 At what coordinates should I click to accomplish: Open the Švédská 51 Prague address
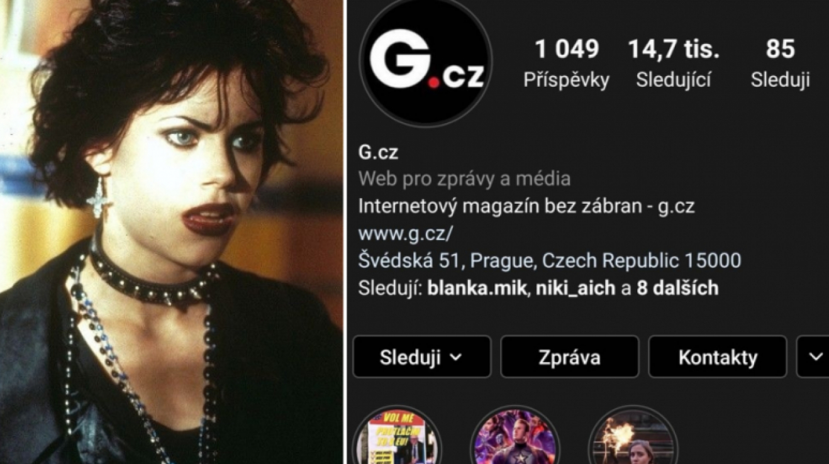pos(550,260)
